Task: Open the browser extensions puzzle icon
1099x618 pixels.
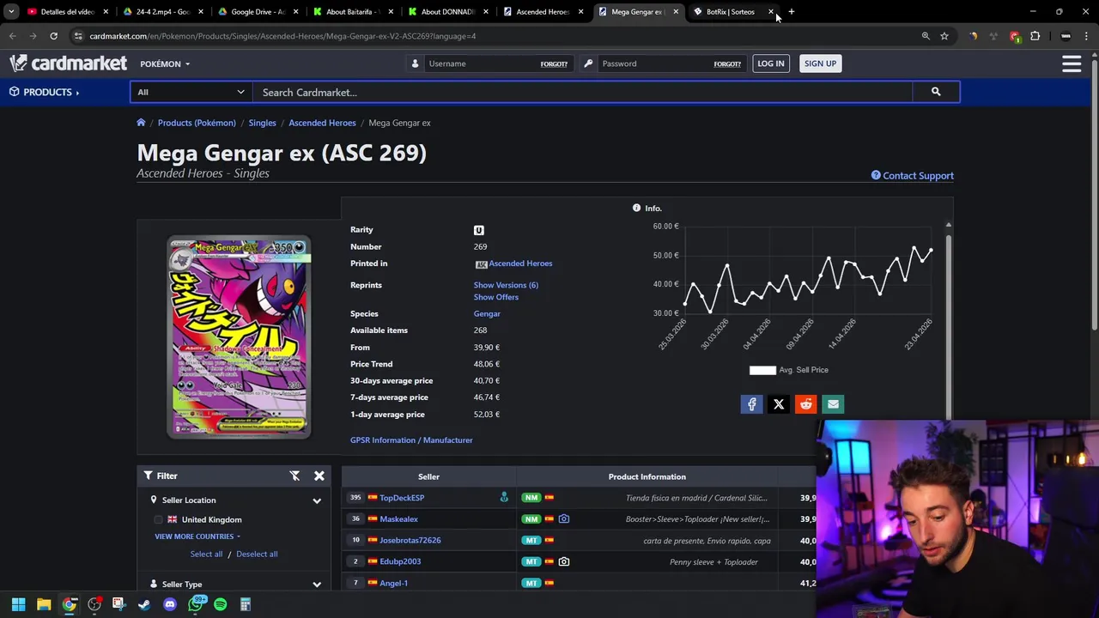Action: [x=1035, y=36]
